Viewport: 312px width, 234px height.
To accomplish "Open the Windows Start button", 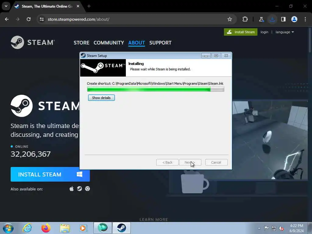I will click(x=8, y=228).
